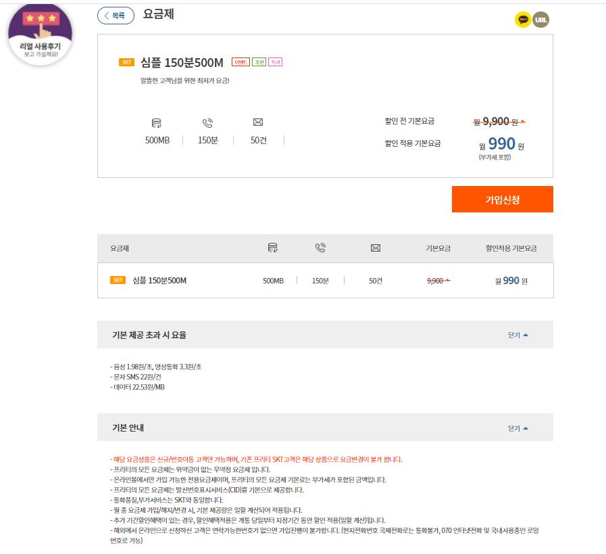Click the 가입신청 sign-up button

click(503, 200)
